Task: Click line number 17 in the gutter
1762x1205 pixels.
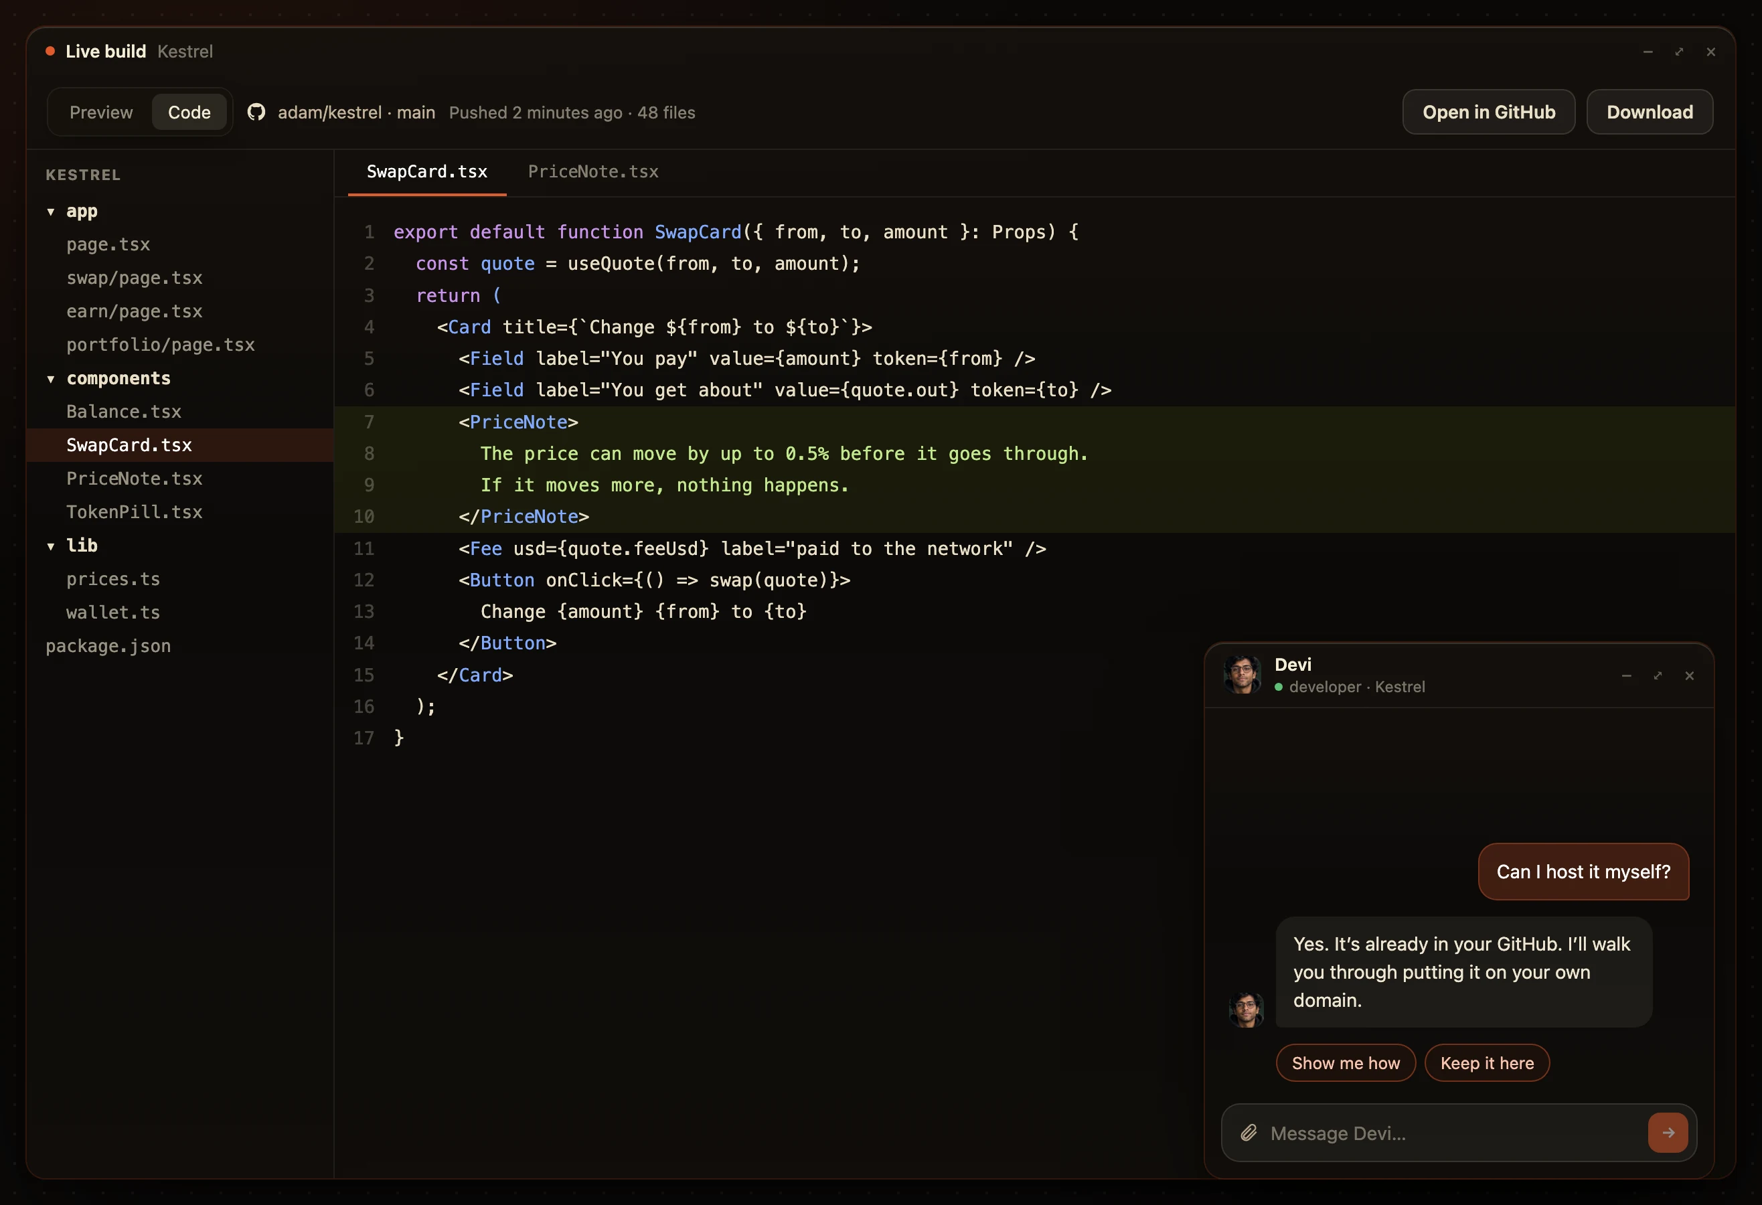Action: 364,738
